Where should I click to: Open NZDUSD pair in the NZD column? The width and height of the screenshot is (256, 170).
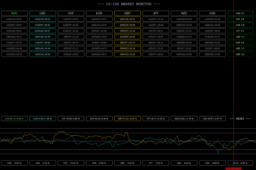[184, 54]
